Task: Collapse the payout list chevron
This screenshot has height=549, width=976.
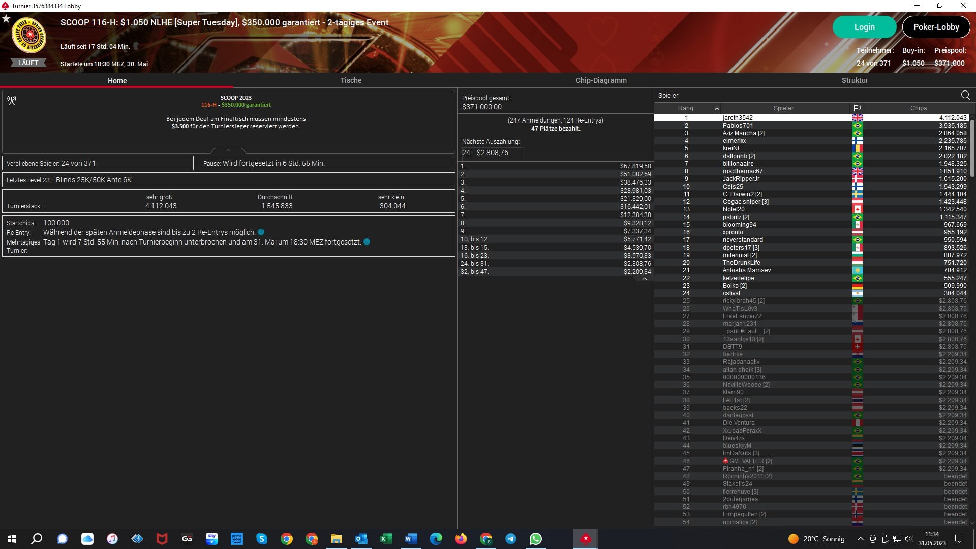Action: click(x=645, y=279)
